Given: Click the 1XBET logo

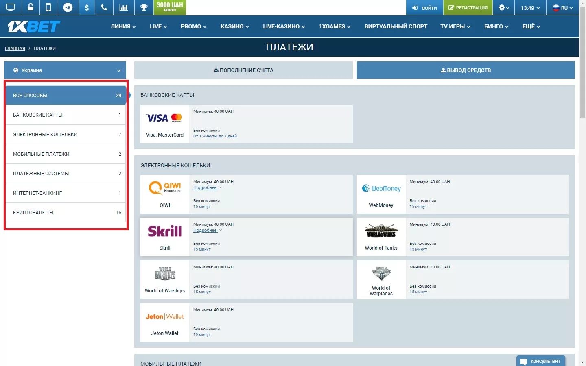Looking at the screenshot, I should coord(34,26).
